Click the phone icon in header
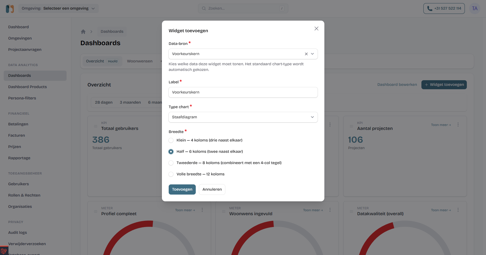 (x=430, y=8)
